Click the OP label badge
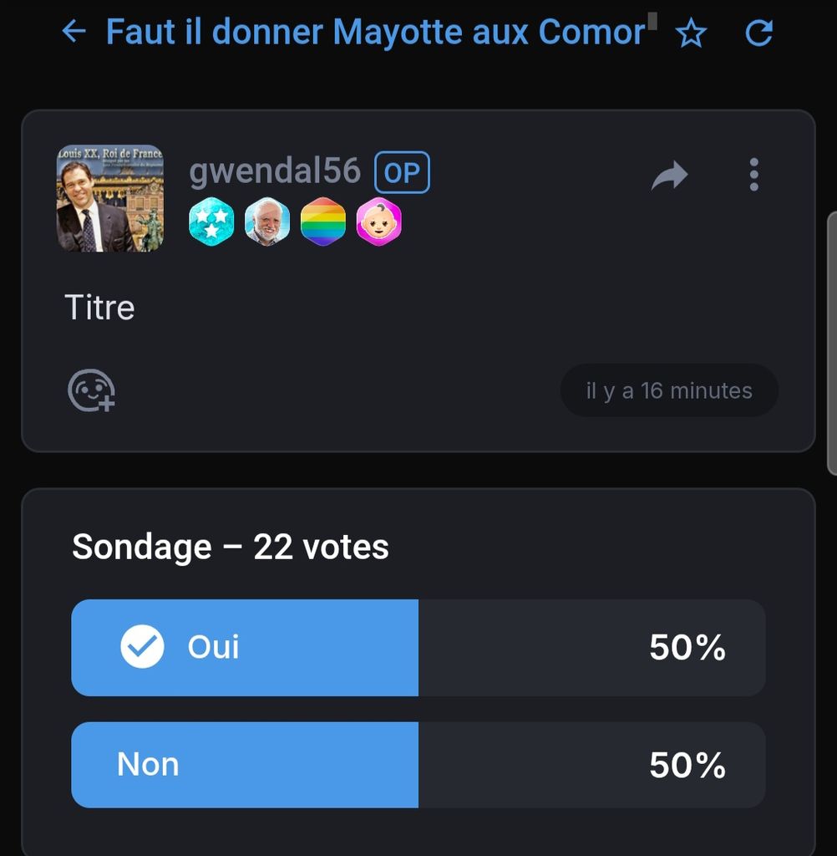Image resolution: width=837 pixels, height=856 pixels. (402, 172)
